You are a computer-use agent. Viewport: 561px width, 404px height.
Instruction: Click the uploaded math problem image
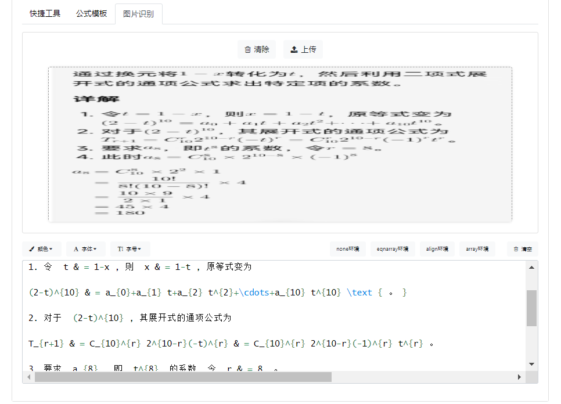279,143
